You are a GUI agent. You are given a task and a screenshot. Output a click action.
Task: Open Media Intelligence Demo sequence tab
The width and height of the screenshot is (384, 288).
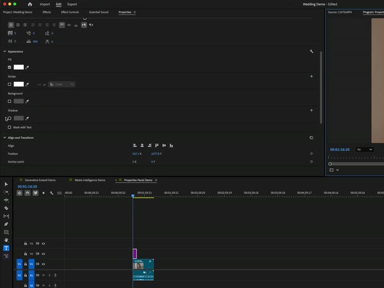click(x=90, y=180)
